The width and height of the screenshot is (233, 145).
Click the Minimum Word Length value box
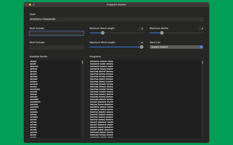(141, 28)
